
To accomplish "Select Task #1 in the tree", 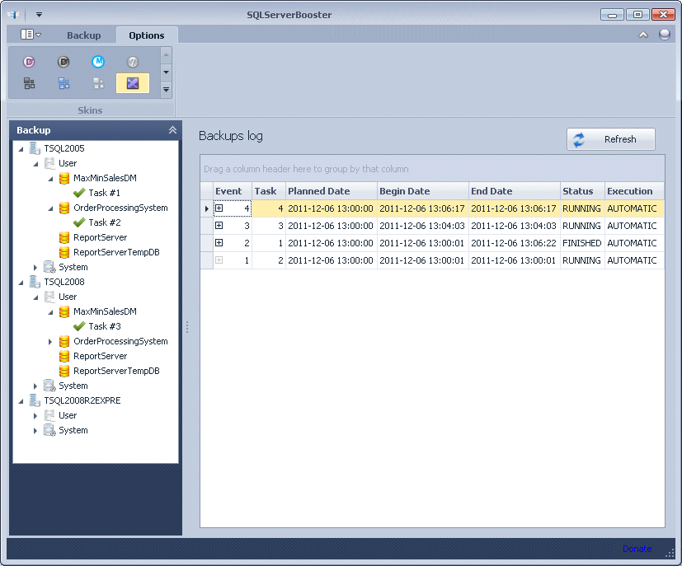I will [x=104, y=193].
